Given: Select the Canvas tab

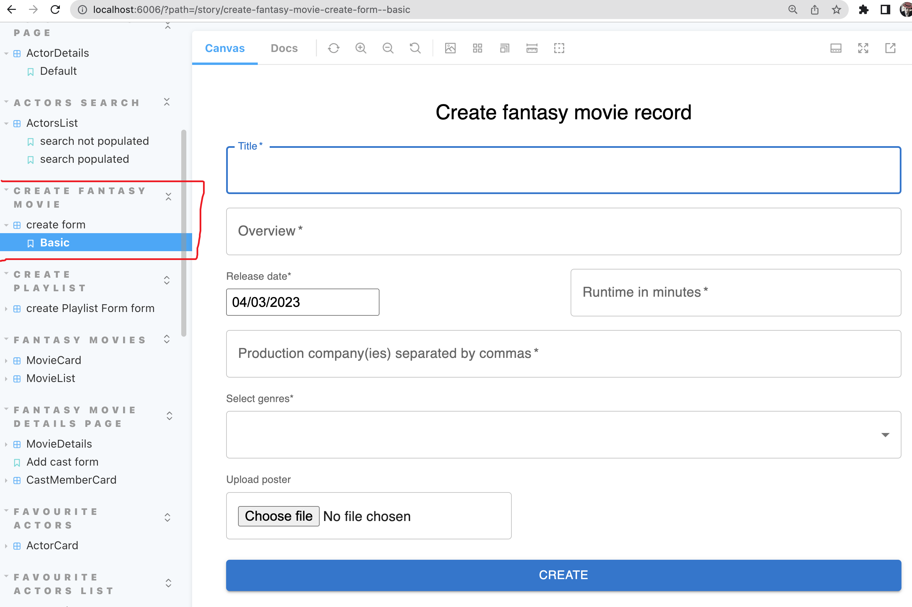Looking at the screenshot, I should [x=225, y=48].
